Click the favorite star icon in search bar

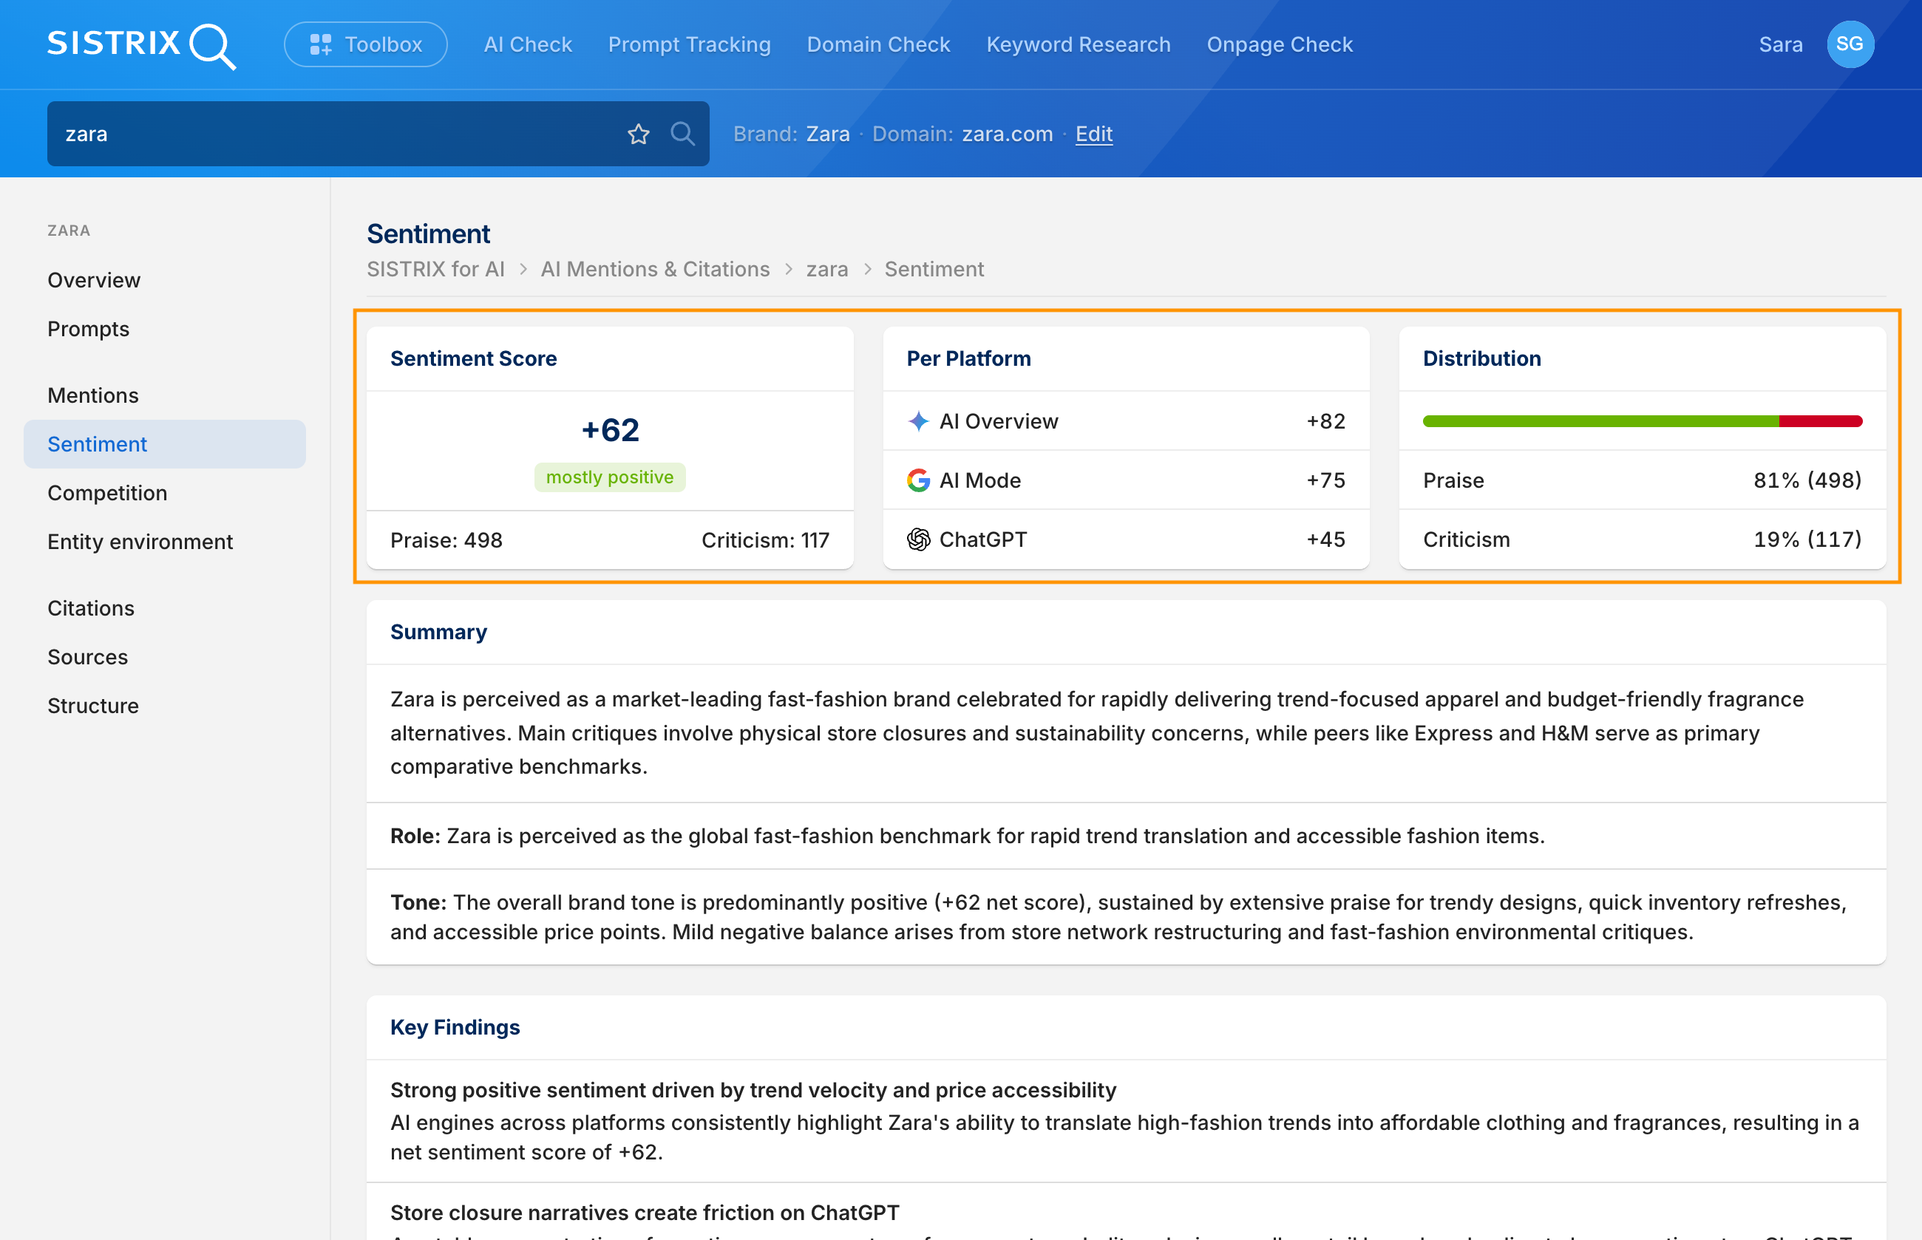click(638, 134)
